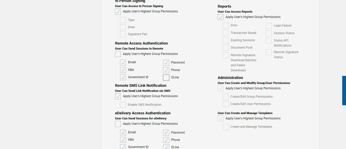Tick the Expiring Sessions checkbox

(x=226, y=40)
